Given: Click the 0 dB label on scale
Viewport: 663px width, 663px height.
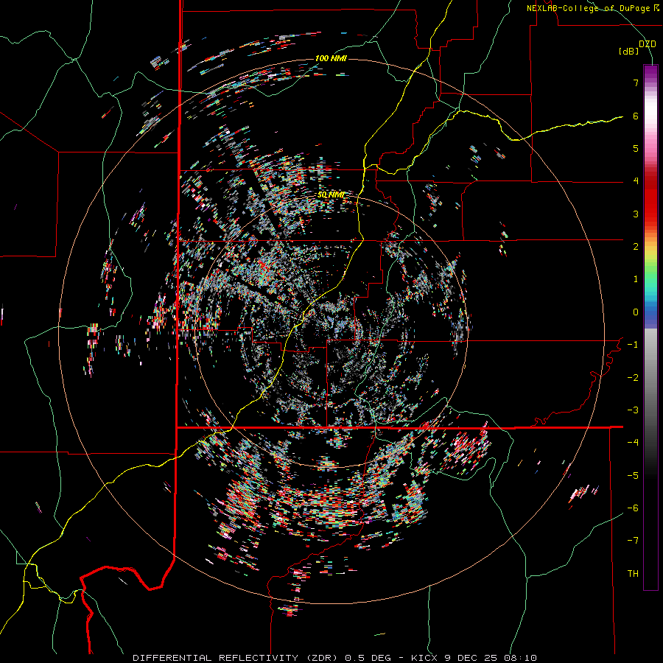Looking at the screenshot, I should [x=636, y=312].
